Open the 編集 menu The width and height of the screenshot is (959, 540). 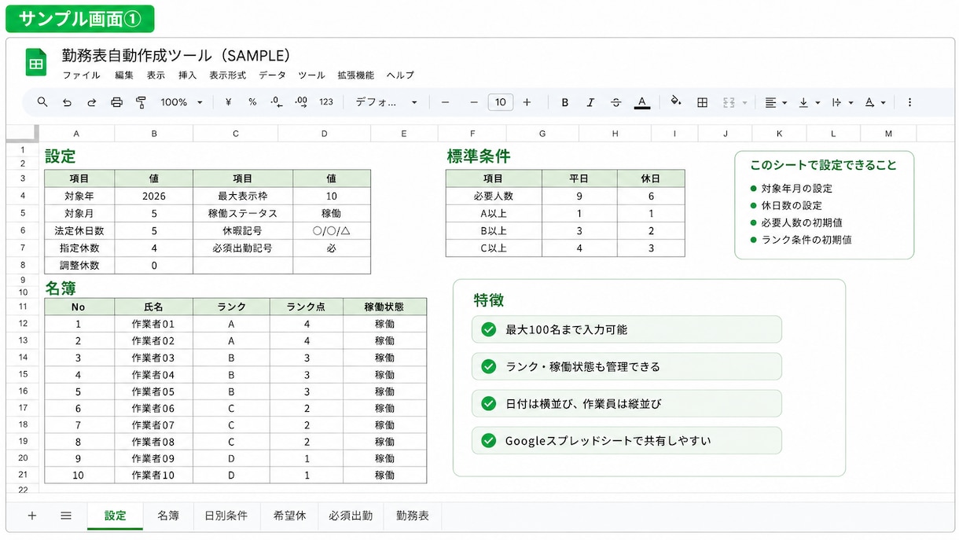click(124, 75)
